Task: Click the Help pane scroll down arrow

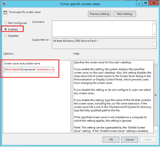Action: [x=156, y=131]
